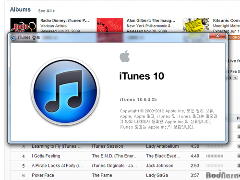Open the Kitsuné album cover thumbnail
This screenshot has height=180, width=240.
point(196,25)
